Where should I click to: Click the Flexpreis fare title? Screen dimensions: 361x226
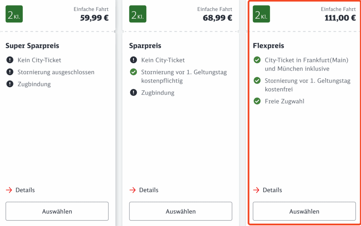click(268, 46)
